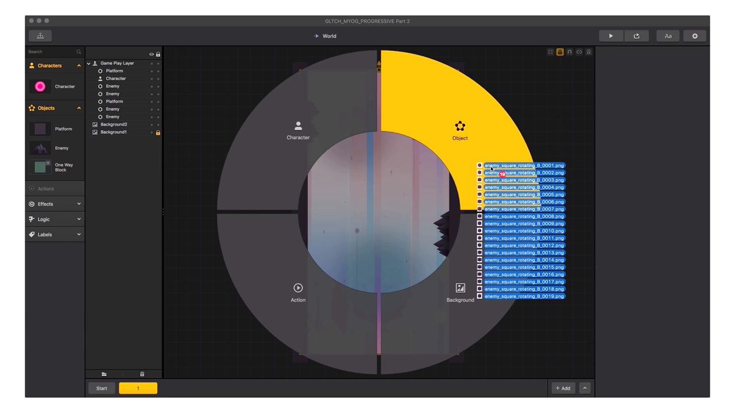
Task: Expand the Effects section
Action: click(79, 204)
